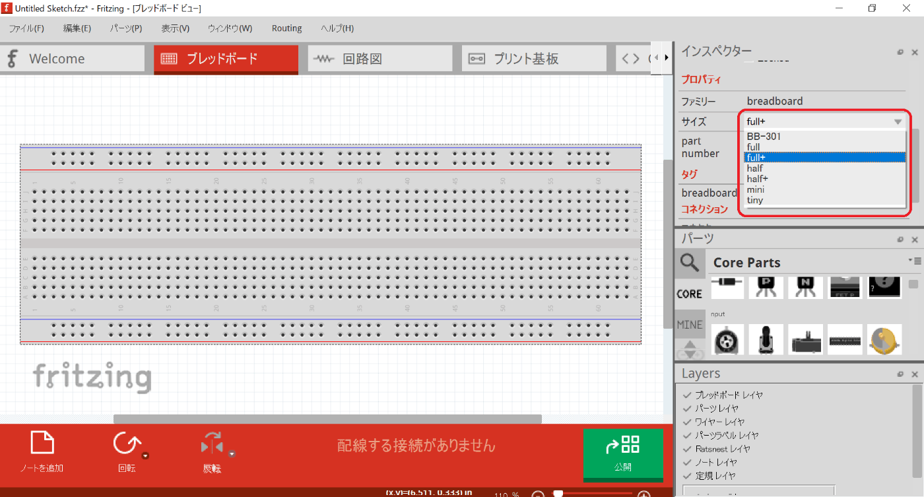Pick the yellow round trimmer part
The width and height of the screenshot is (924, 497).
click(884, 339)
